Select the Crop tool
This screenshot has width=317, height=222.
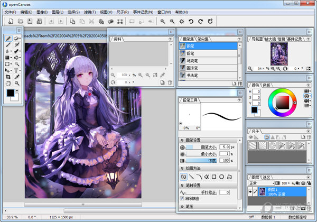coord(8,77)
